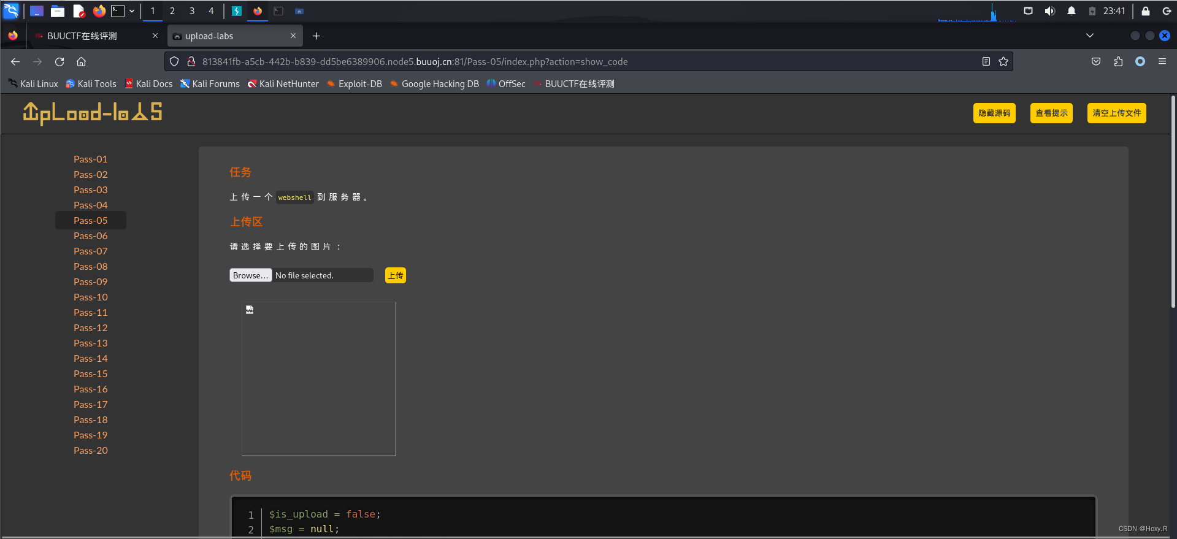The height and width of the screenshot is (539, 1177).
Task: Switch to workspace 2
Action: coord(172,11)
